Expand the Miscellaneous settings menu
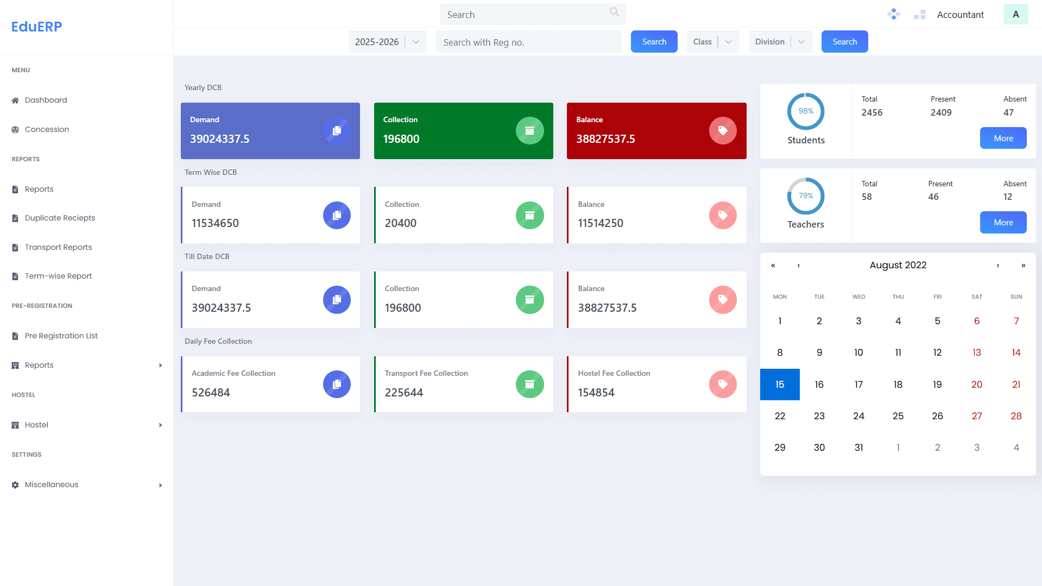This screenshot has height=586, width=1042. pos(52,484)
